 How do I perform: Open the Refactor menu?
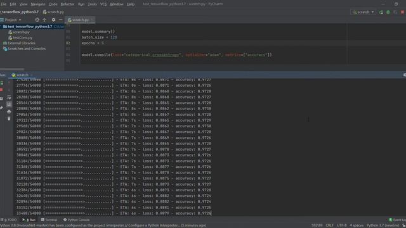pyautogui.click(x=67, y=4)
